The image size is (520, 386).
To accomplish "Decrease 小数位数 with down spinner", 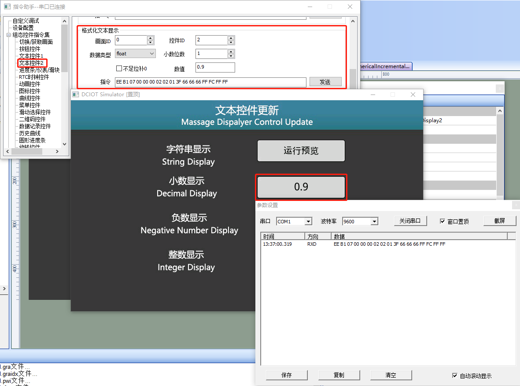I will point(231,56).
